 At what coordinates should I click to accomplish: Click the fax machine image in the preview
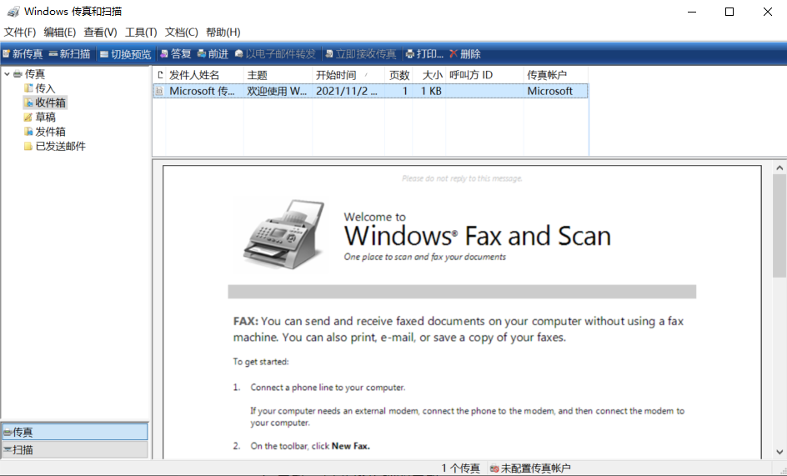(284, 235)
